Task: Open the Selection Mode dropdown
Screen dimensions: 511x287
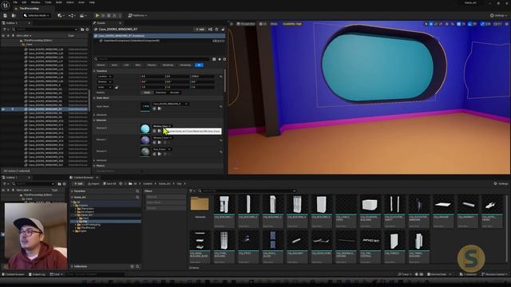Action: 36,15
